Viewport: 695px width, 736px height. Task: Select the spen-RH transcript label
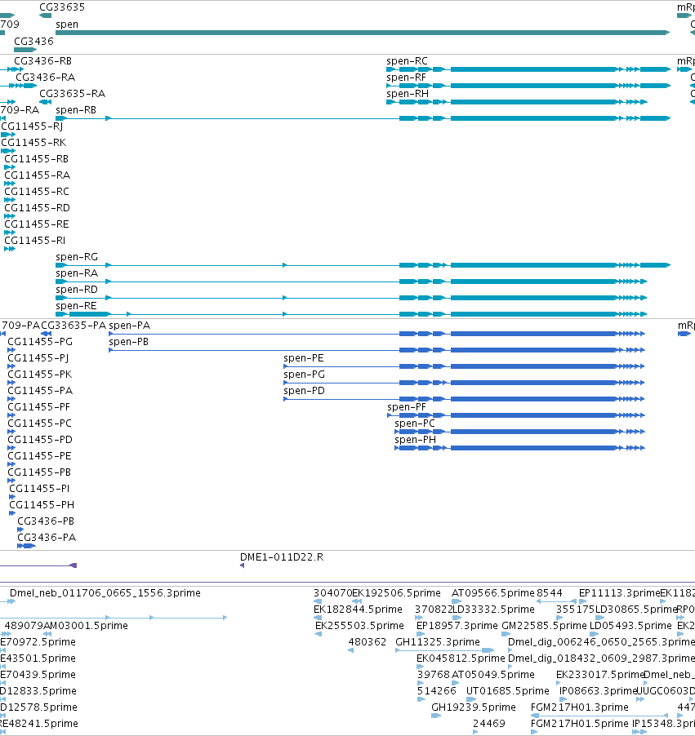point(408,94)
